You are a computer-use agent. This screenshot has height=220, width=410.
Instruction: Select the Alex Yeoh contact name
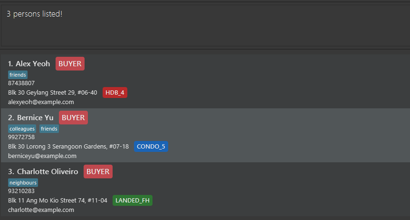pyautogui.click(x=32, y=64)
